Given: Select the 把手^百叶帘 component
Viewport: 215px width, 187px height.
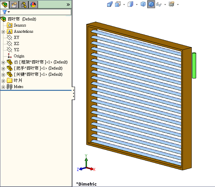Looking at the screenshot, I should pos(38,68).
